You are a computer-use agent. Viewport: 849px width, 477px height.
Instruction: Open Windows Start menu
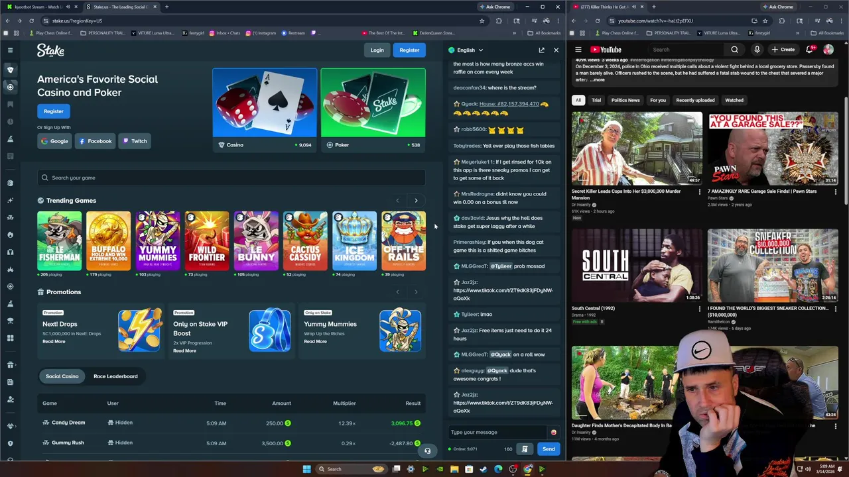[x=306, y=469]
